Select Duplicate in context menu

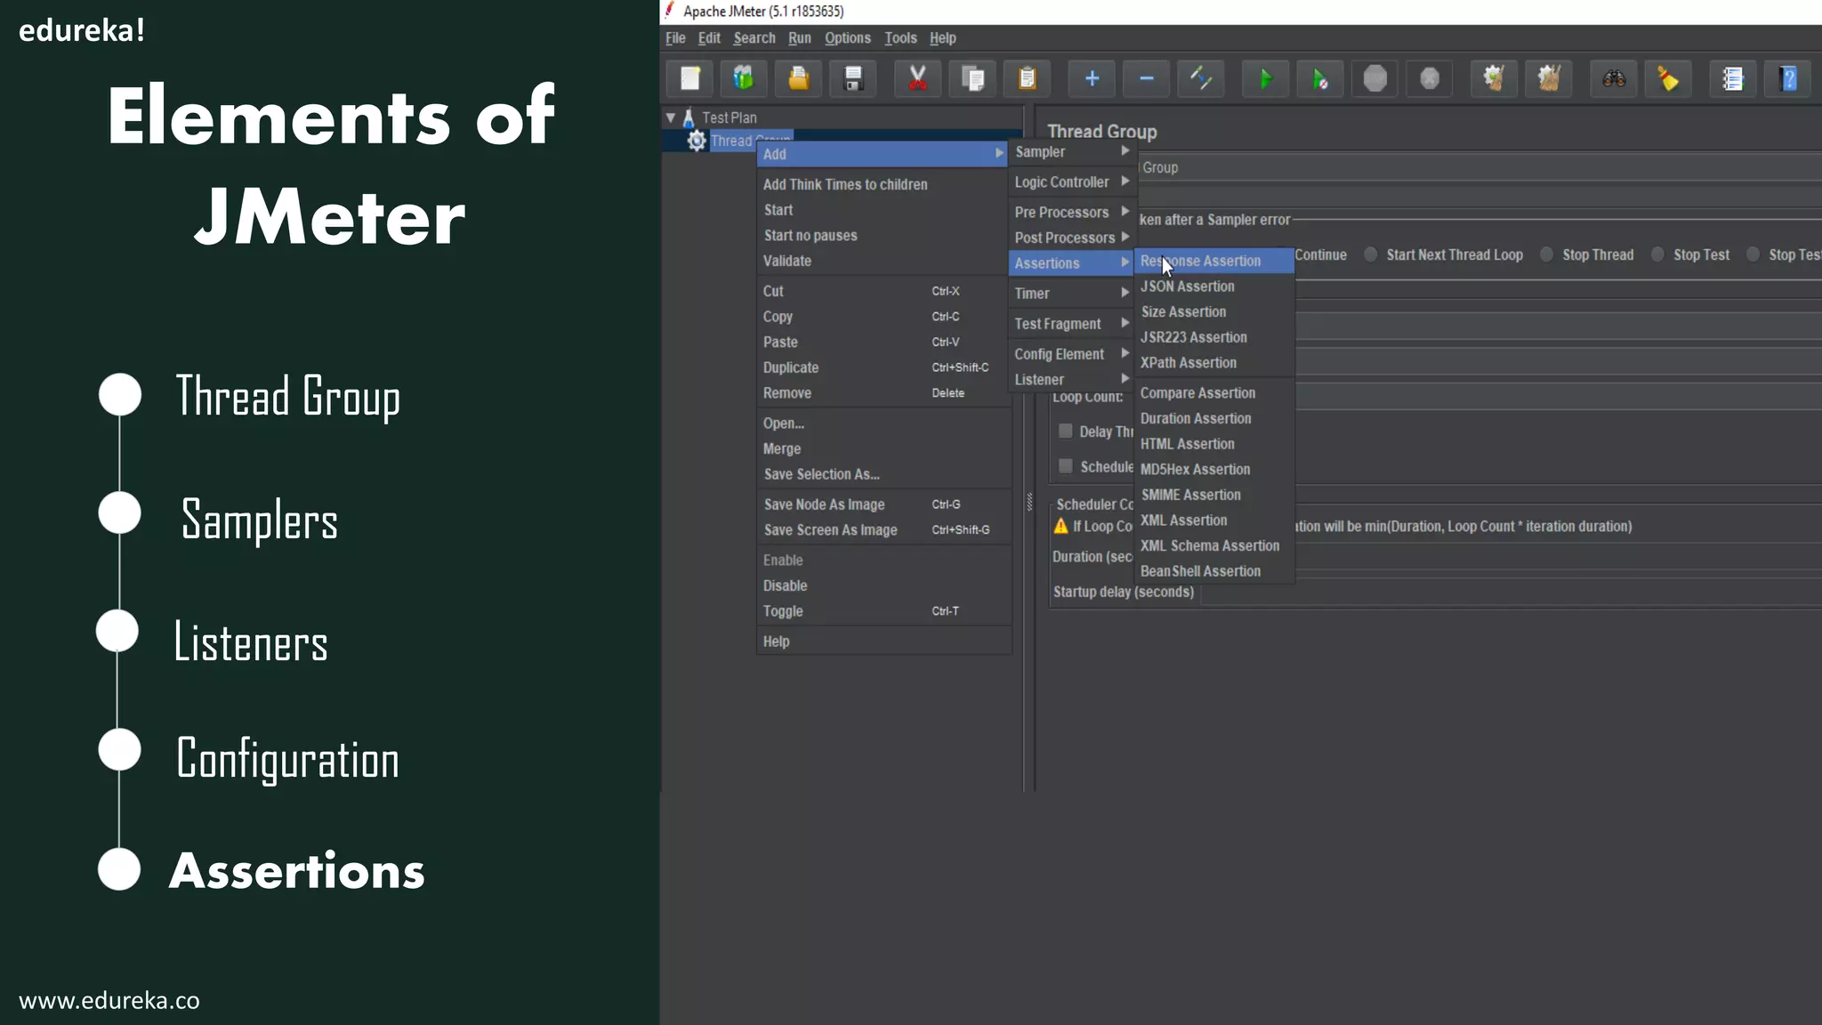(883, 367)
